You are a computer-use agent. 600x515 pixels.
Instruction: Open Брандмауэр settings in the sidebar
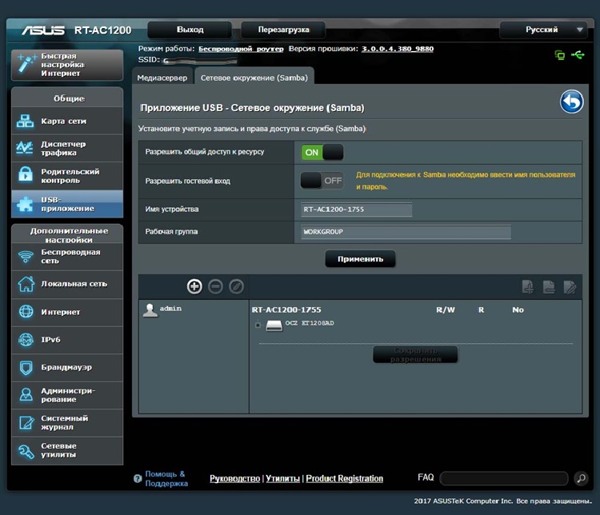[x=67, y=367]
